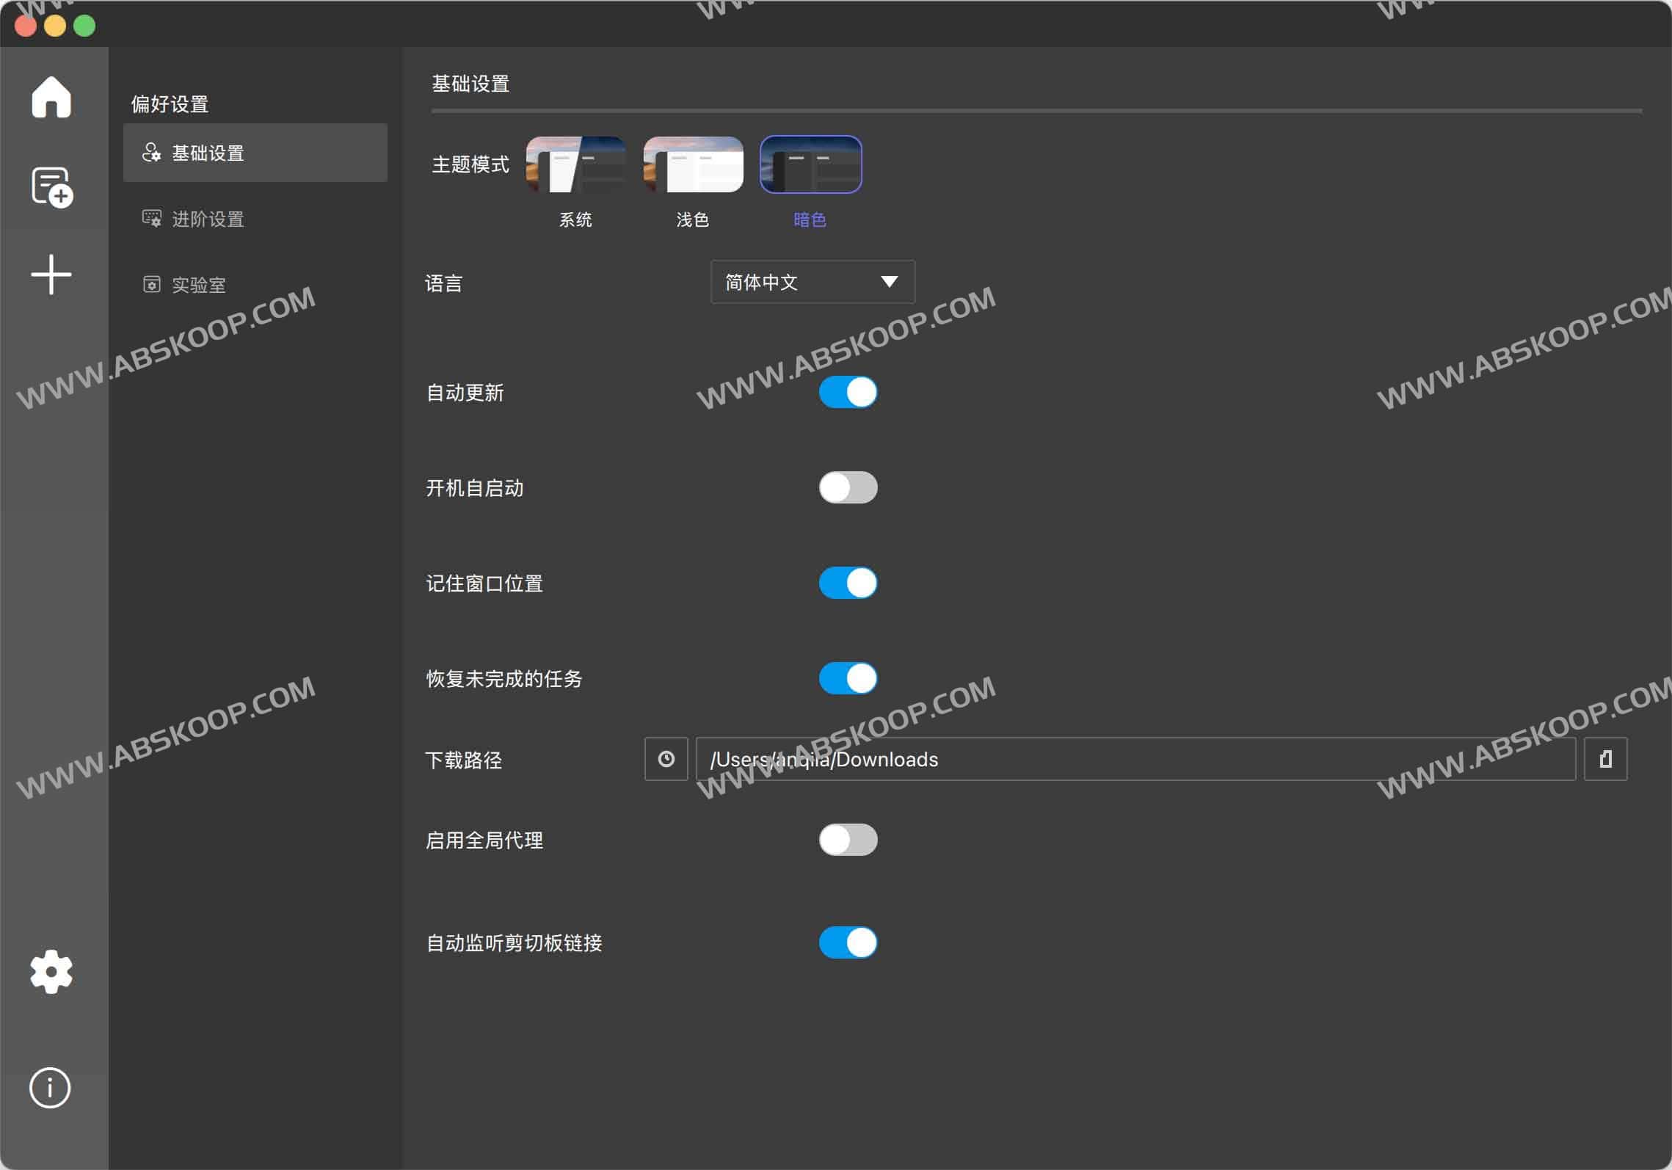
Task: Click the language dropdown arrow
Action: tap(889, 282)
